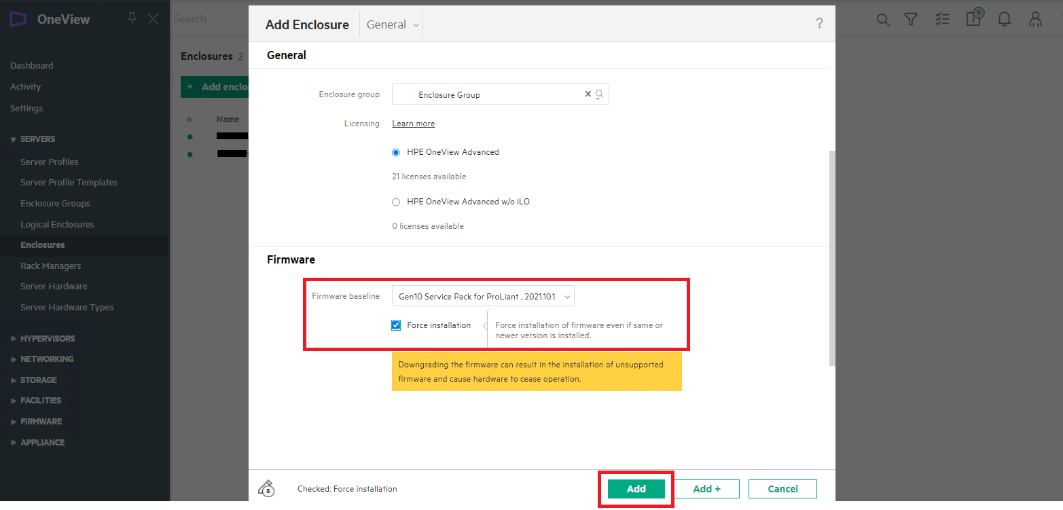Click the Enclosure group search magnifier
The width and height of the screenshot is (1063, 510).
[x=600, y=94]
